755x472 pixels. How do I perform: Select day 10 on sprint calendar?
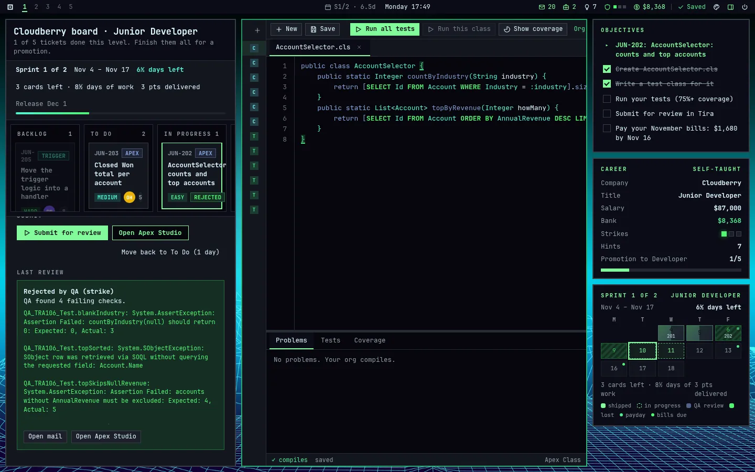[x=642, y=350]
